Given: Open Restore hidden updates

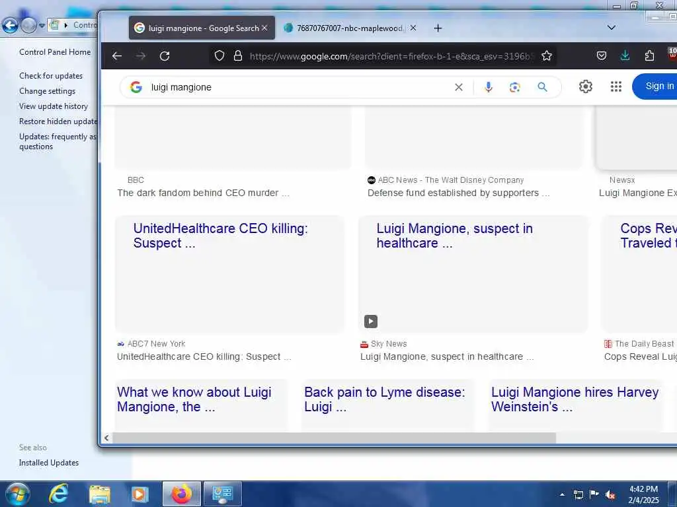Looking at the screenshot, I should point(58,121).
